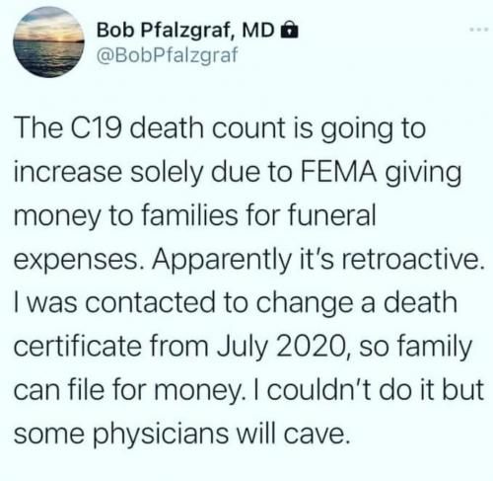Select the final word "cave."
Viewport: 493px width, 481px height.
pyautogui.click(x=316, y=434)
